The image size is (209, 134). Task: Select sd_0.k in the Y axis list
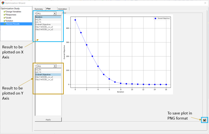38,70
